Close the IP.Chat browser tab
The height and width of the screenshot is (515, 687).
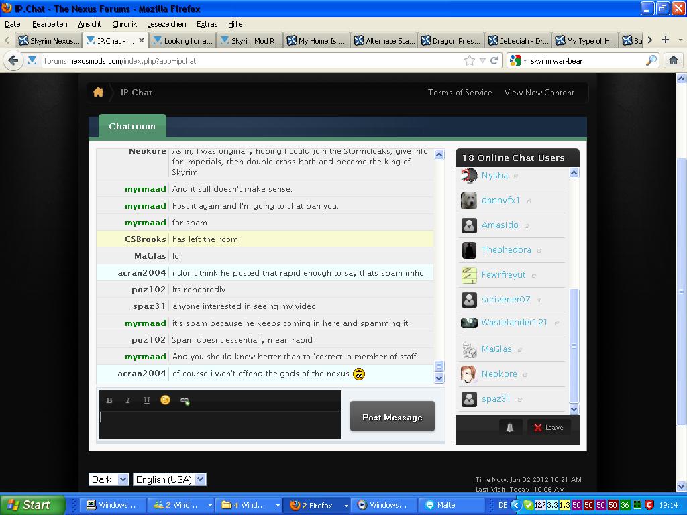(141, 40)
